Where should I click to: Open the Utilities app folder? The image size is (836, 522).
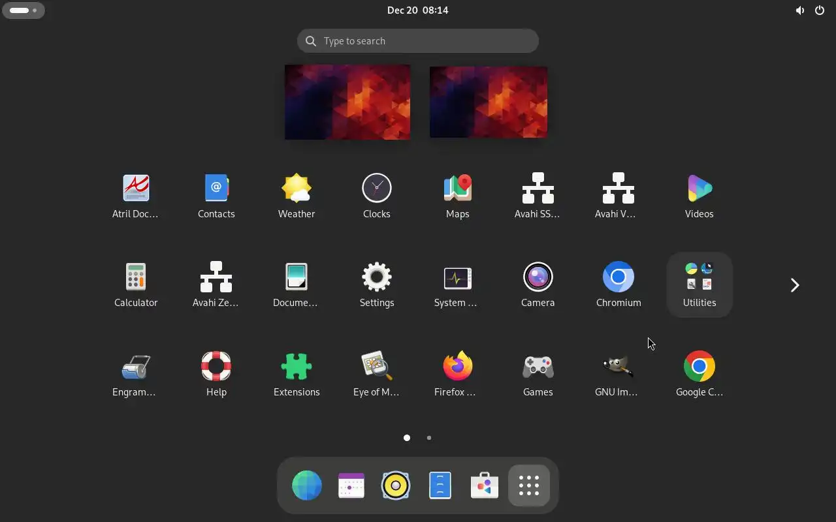click(699, 285)
